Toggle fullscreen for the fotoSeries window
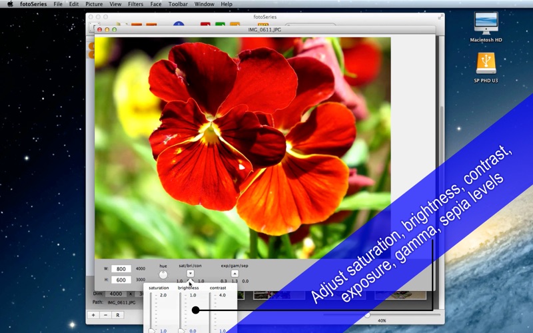Image resolution: width=533 pixels, height=333 pixels. tap(440, 17)
